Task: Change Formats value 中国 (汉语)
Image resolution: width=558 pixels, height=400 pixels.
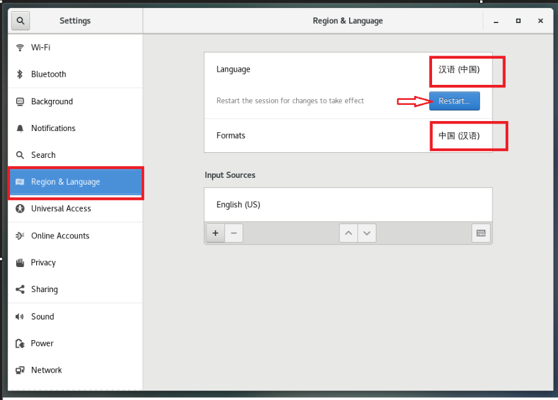Action: click(x=459, y=135)
